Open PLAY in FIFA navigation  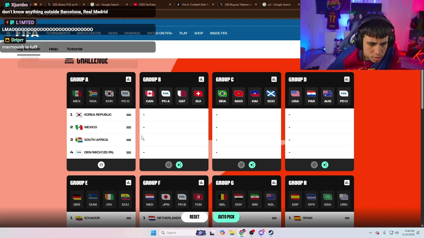click(184, 33)
